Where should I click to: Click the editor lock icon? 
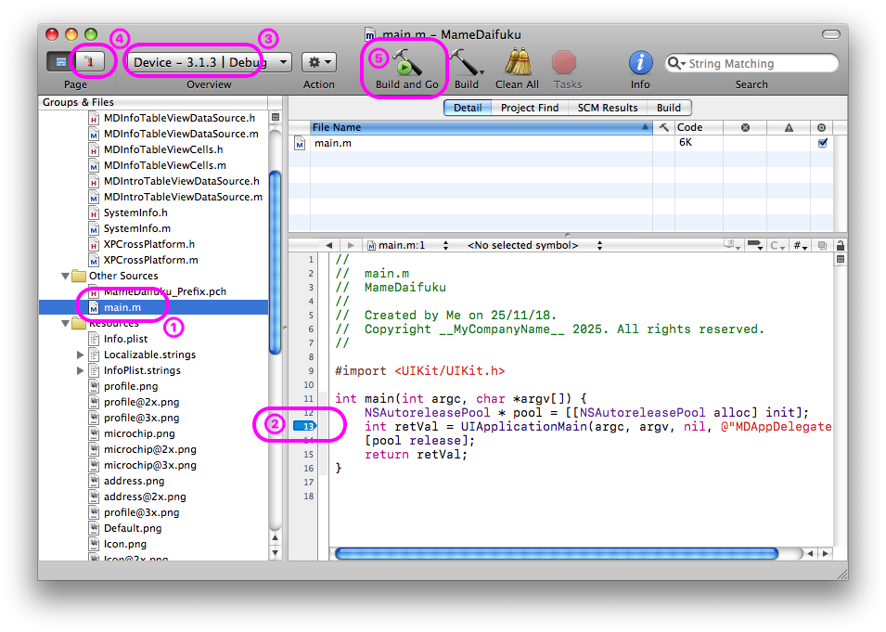[x=841, y=246]
